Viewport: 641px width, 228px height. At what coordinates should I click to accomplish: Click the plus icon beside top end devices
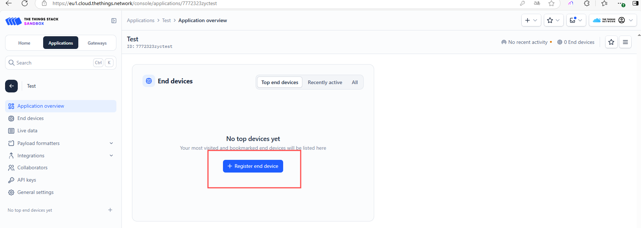[x=110, y=210]
